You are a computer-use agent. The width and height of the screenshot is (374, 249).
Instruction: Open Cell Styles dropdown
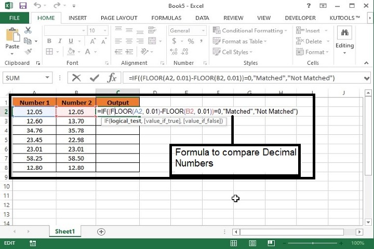click(x=233, y=52)
